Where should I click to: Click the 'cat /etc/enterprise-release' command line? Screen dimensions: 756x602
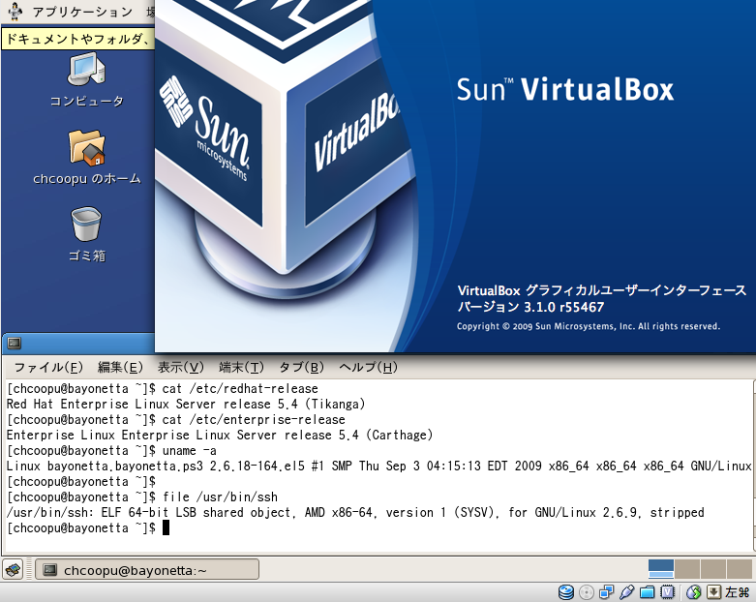point(176,419)
